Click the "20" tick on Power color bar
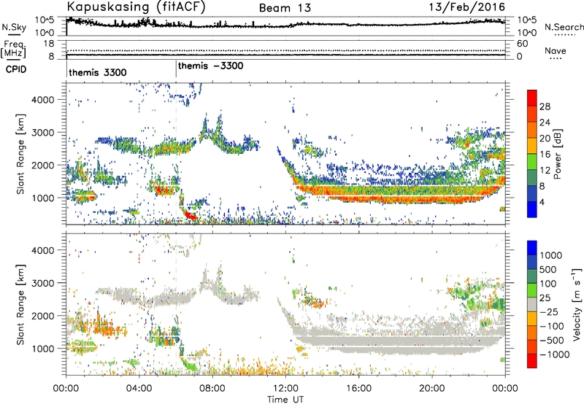The height and width of the screenshot is (404, 584). point(545,139)
